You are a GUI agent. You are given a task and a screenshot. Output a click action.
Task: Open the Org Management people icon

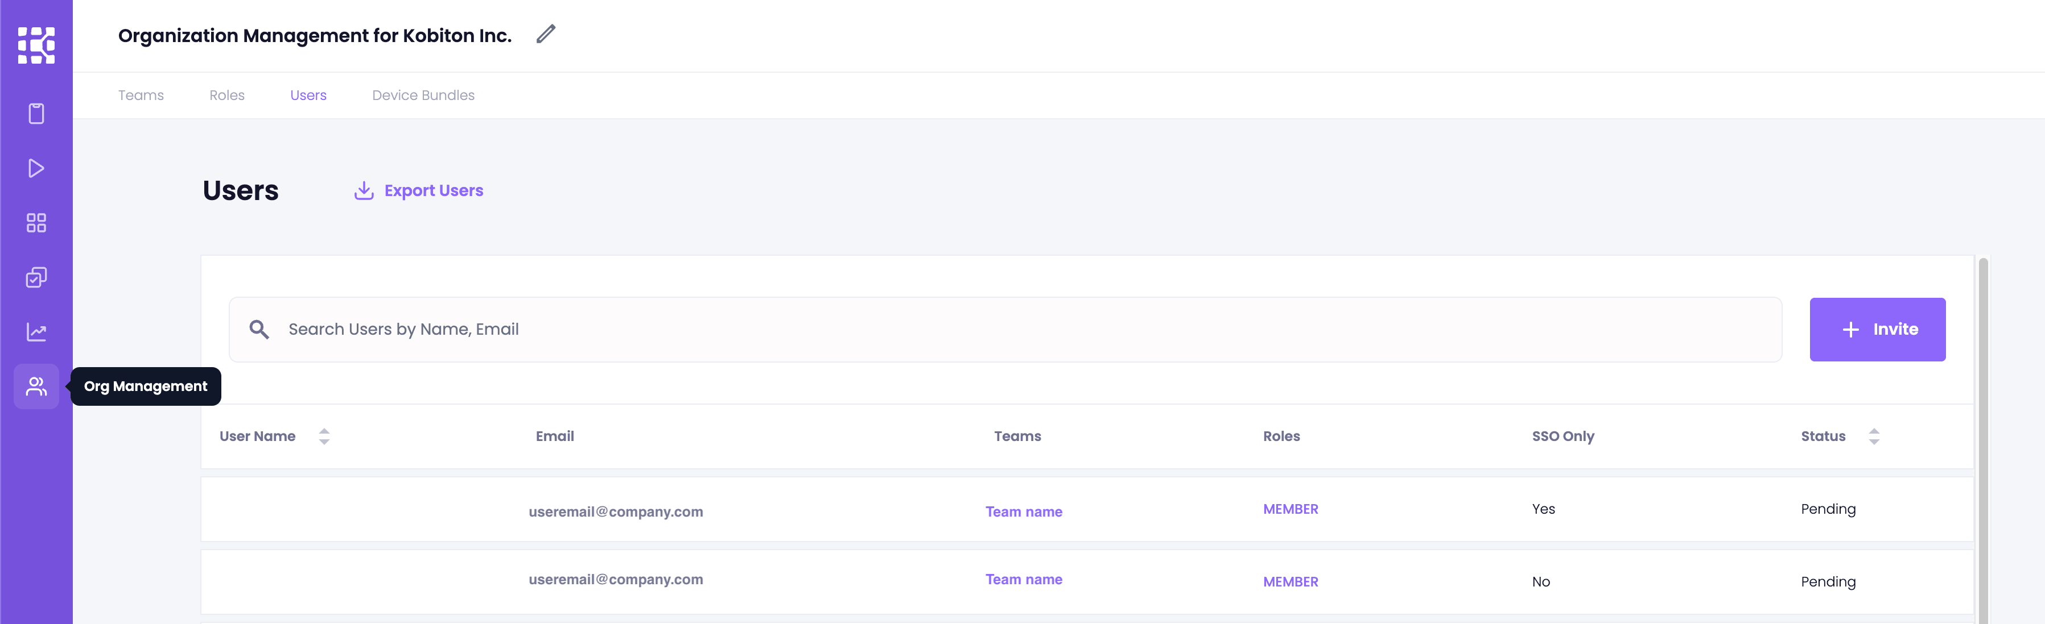[36, 386]
